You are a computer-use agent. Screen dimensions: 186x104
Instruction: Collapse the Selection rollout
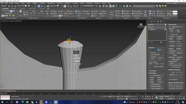(x=151, y=48)
